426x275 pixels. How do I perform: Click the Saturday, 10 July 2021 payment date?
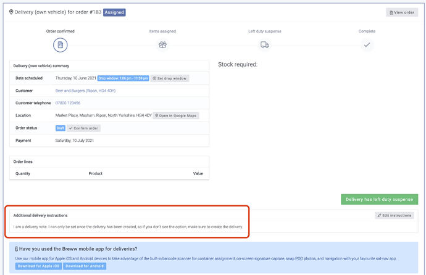(75, 141)
